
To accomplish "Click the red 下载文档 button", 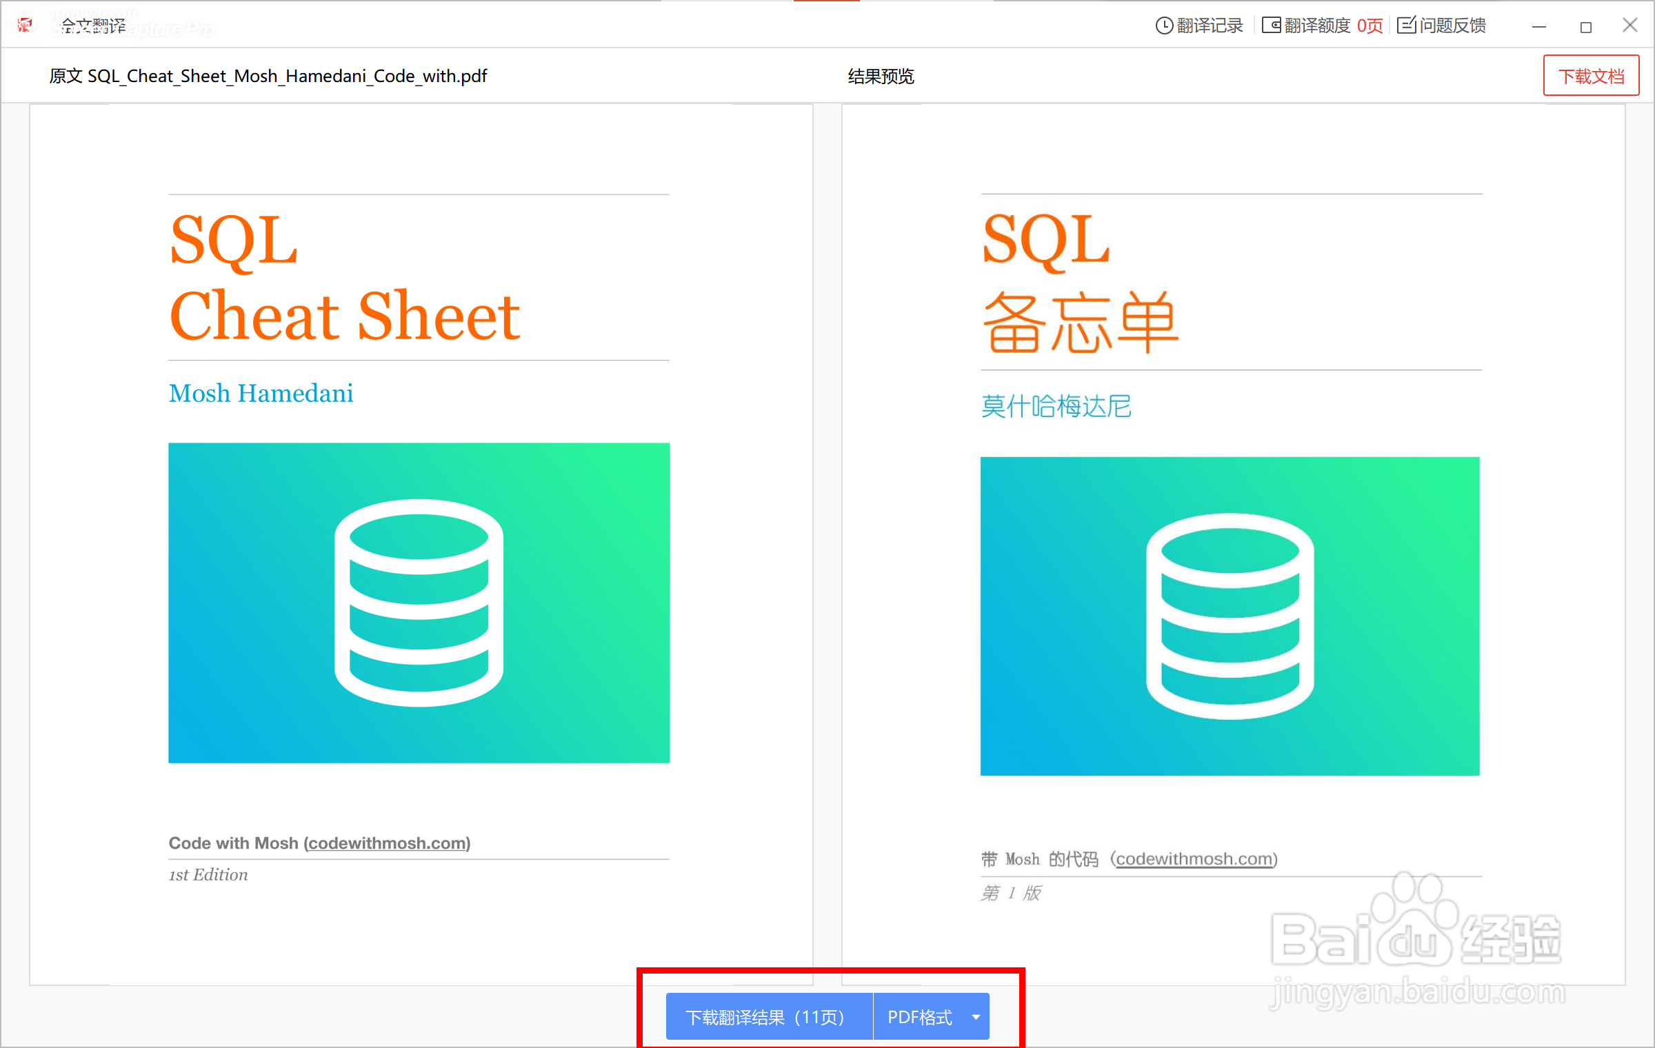I will [x=1590, y=76].
